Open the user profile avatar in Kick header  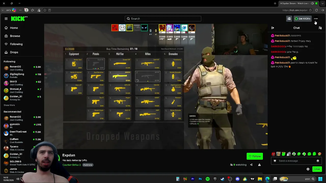coord(316,19)
